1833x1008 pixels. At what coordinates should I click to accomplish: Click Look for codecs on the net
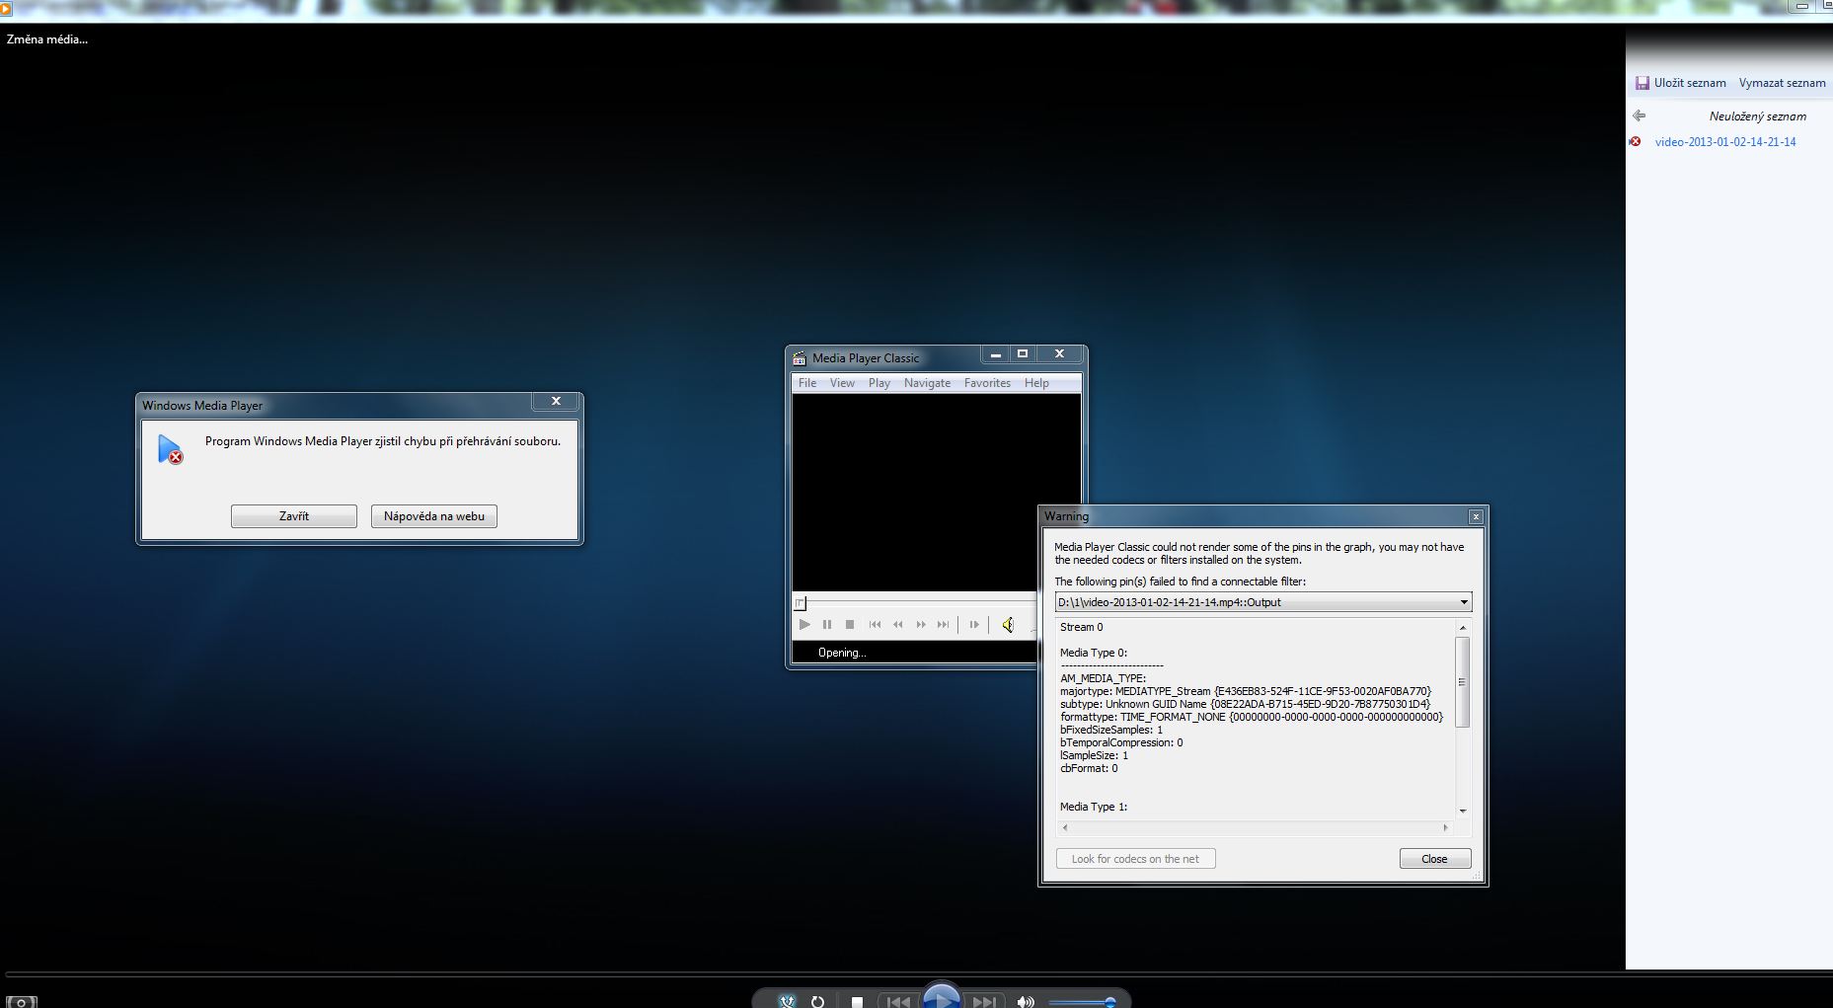(1135, 859)
